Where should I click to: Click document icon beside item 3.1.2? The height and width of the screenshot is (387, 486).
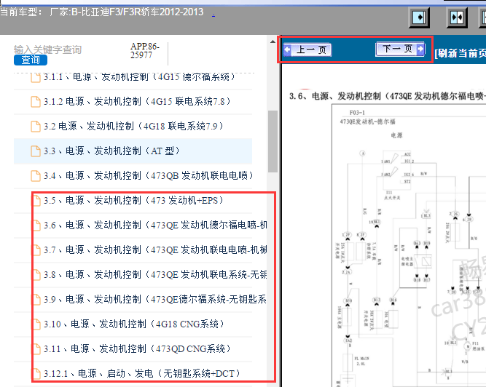click(36, 101)
